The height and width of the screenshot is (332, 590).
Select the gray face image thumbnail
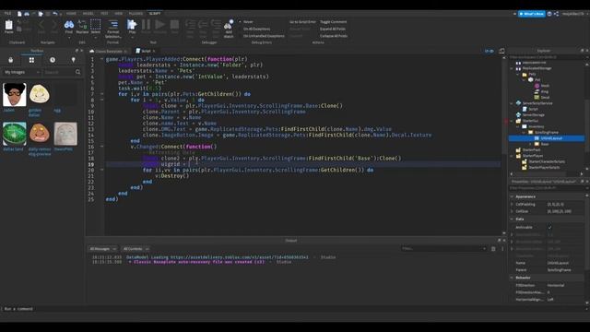tap(65, 134)
